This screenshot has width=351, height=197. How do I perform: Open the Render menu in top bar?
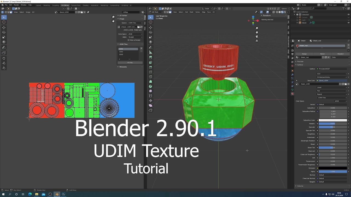point(16,5)
